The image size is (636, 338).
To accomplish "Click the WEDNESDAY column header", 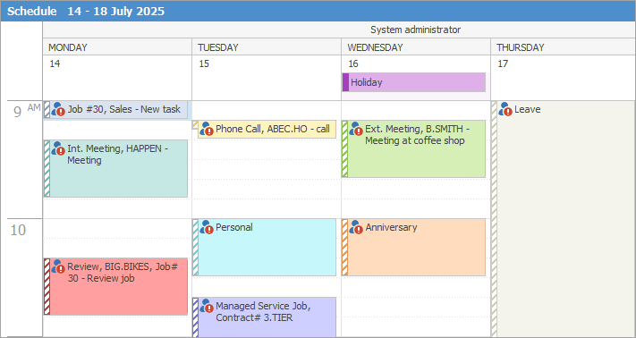I will pos(416,47).
